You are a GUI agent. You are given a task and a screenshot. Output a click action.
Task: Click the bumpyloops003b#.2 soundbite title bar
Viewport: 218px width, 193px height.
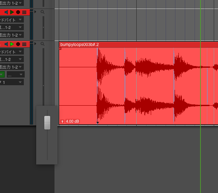[x=138, y=45]
